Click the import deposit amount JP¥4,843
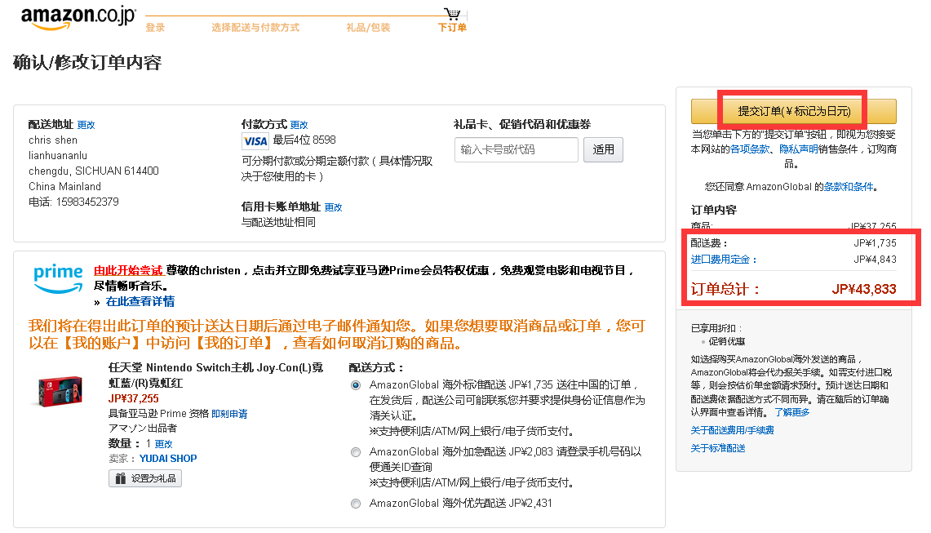Image resolution: width=931 pixels, height=533 pixels. point(876,260)
